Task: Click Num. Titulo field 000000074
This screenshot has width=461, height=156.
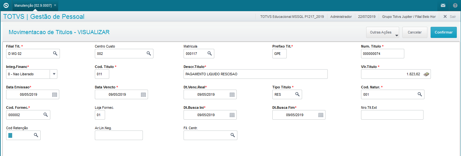Action: pyautogui.click(x=383, y=54)
